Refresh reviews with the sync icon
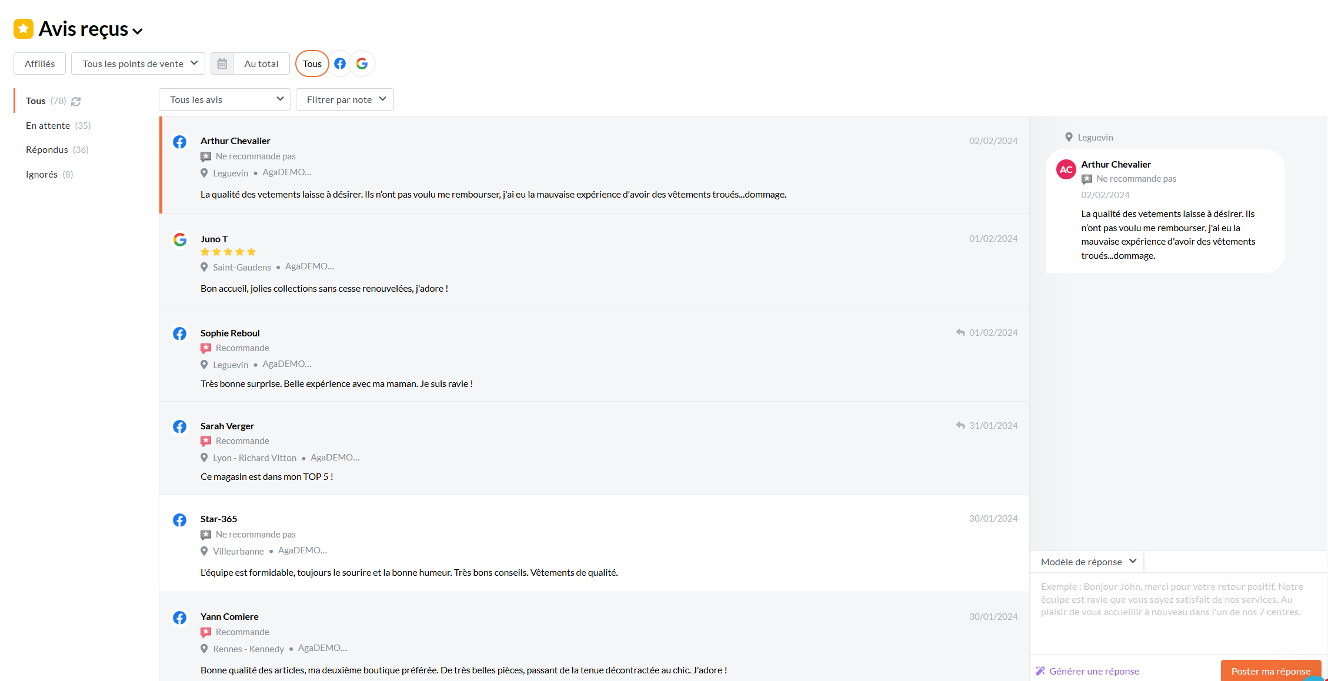 coord(76,102)
